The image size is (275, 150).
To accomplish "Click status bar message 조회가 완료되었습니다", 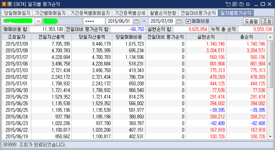I will [42, 145].
